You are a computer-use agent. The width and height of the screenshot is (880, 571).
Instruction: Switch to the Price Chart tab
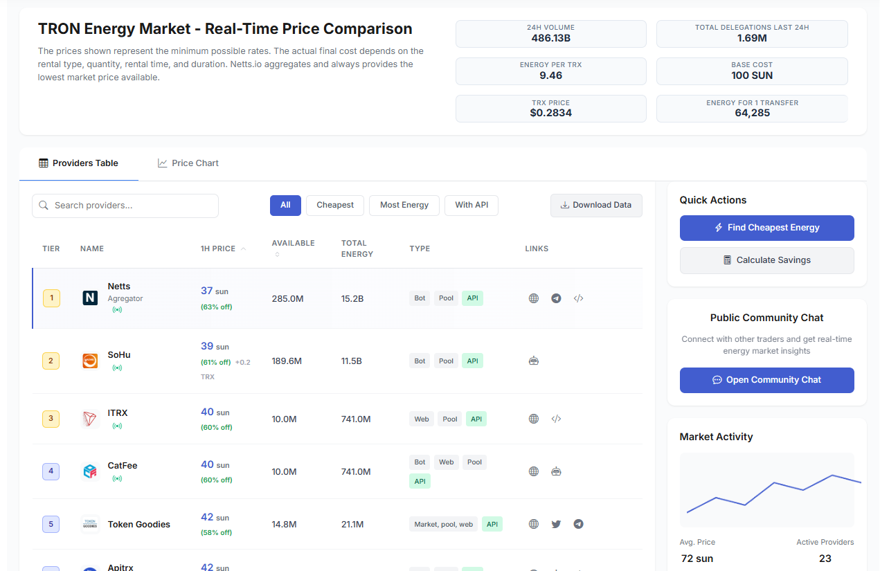pos(188,163)
